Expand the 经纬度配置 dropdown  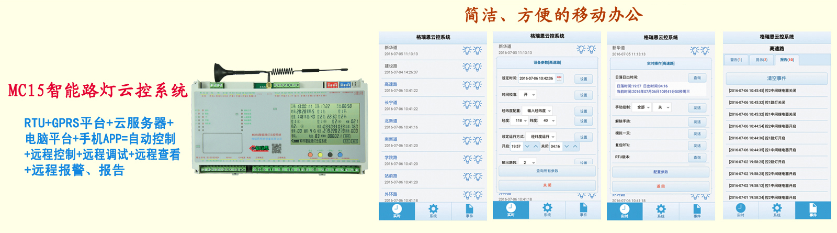(539, 111)
